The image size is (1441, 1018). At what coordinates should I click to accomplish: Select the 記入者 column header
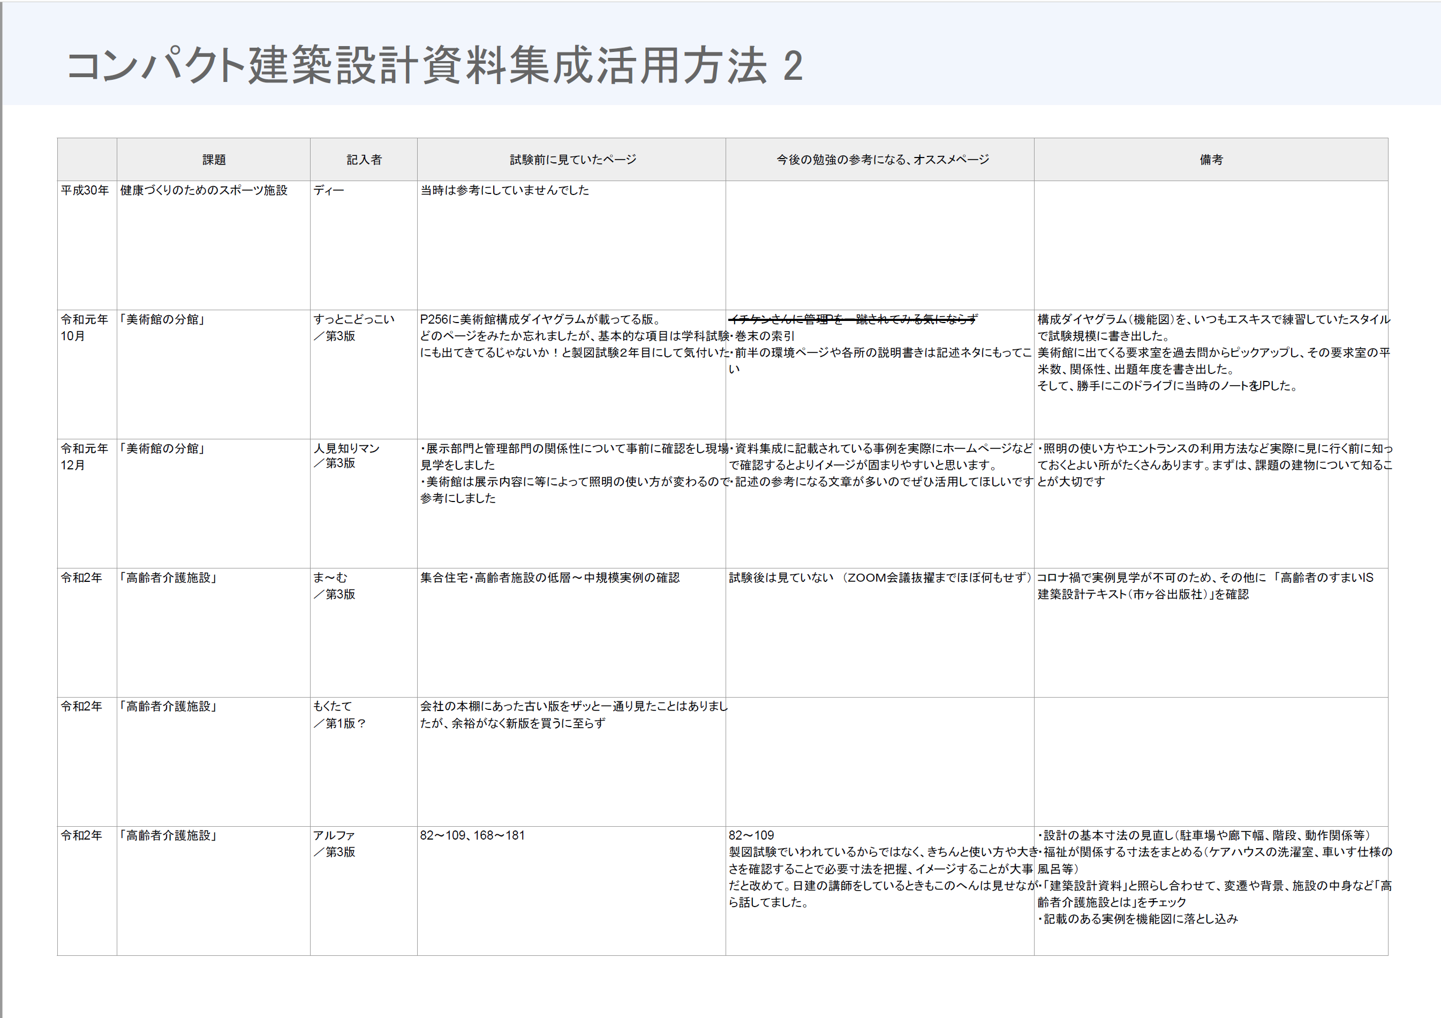click(x=364, y=160)
